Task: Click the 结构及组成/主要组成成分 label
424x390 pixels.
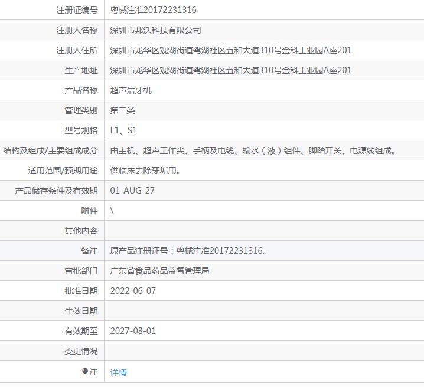Action: (x=50, y=150)
